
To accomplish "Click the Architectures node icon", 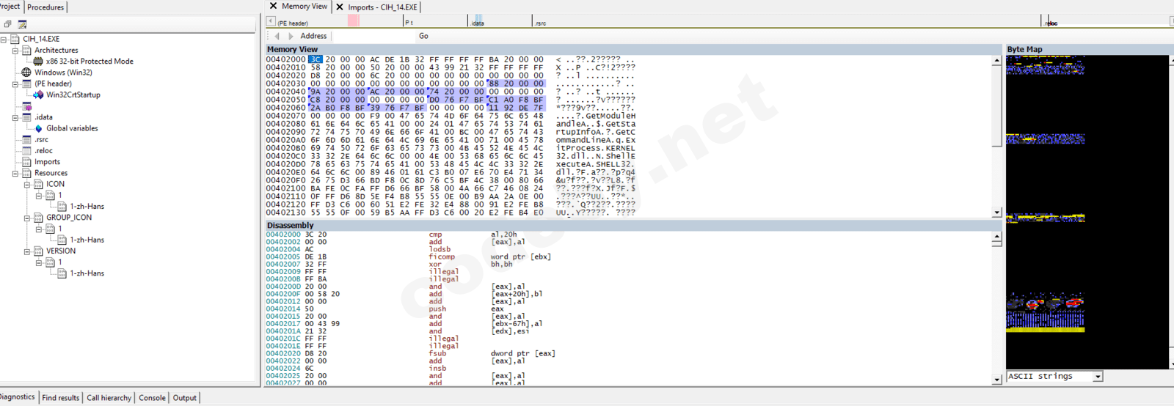I will (26, 50).
